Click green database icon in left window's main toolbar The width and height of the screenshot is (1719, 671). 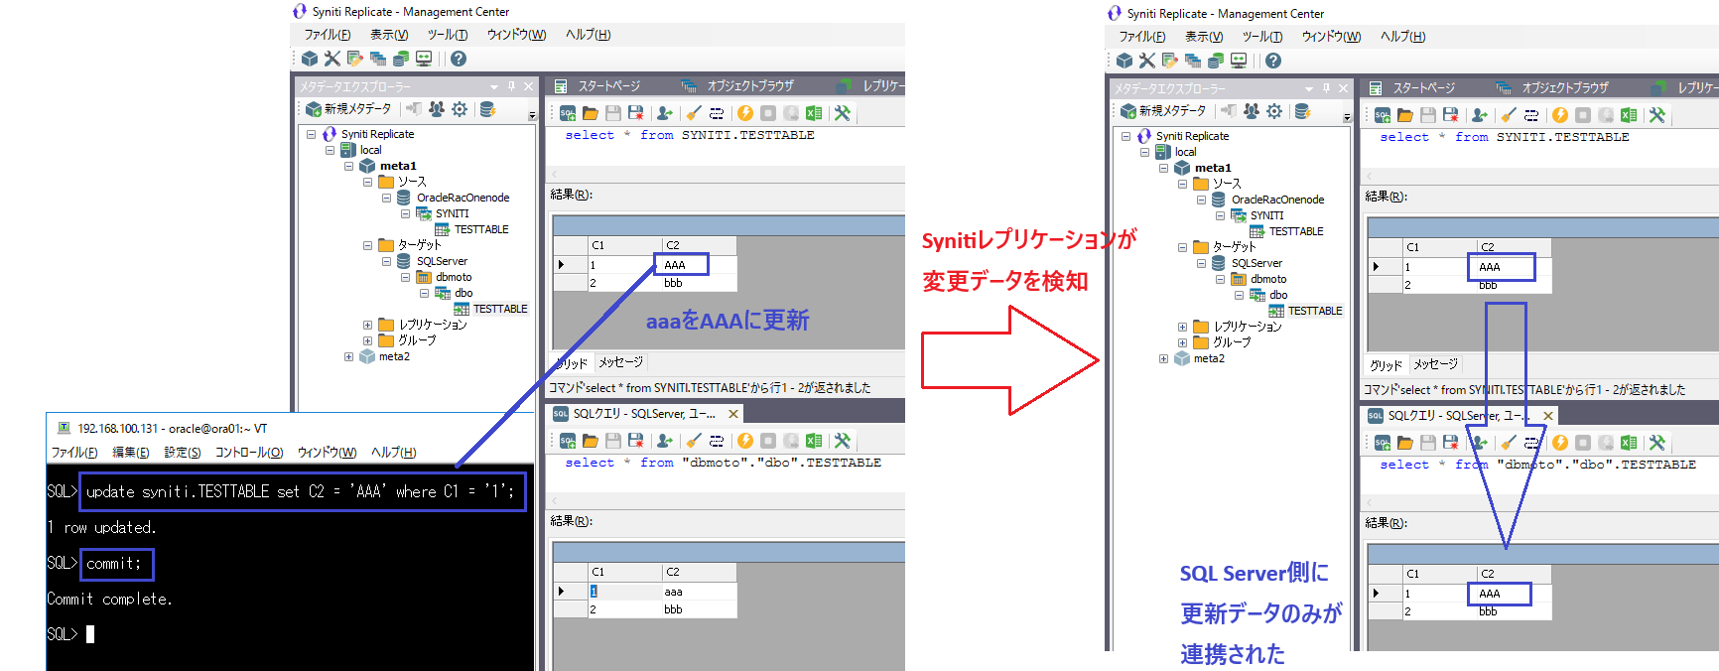[401, 59]
